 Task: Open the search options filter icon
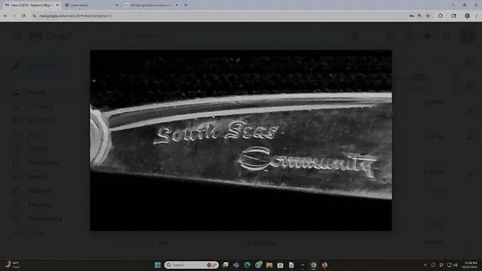tap(355, 35)
